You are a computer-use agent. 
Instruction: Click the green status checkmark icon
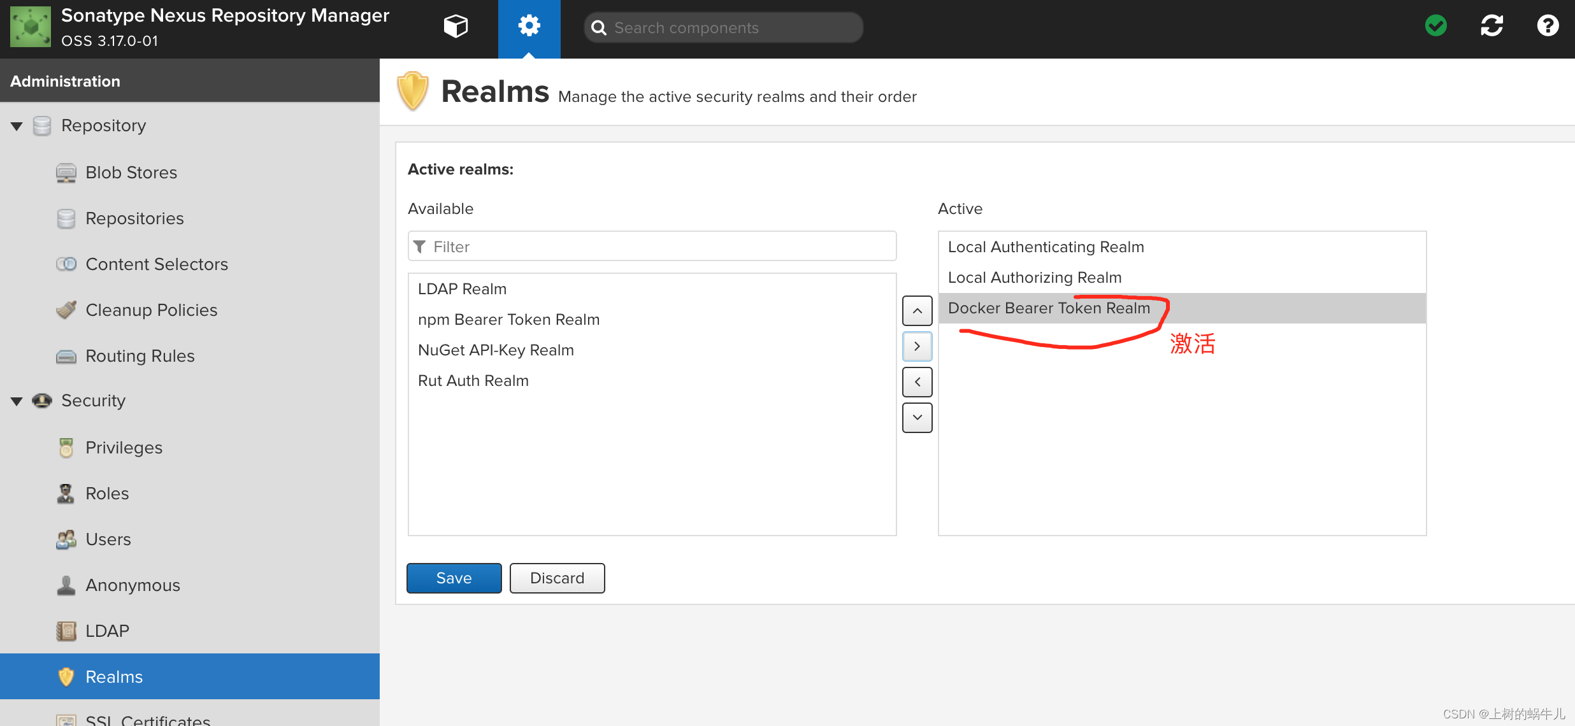(x=1439, y=27)
